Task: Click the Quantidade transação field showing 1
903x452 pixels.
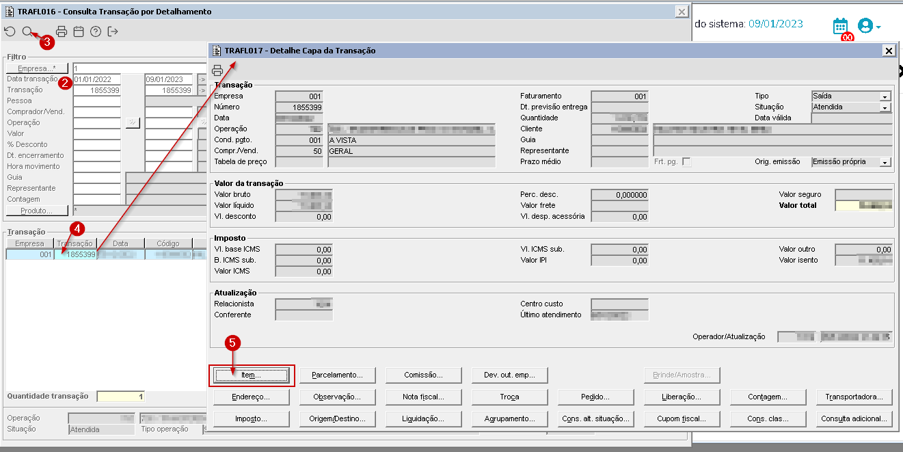Action: point(121,397)
